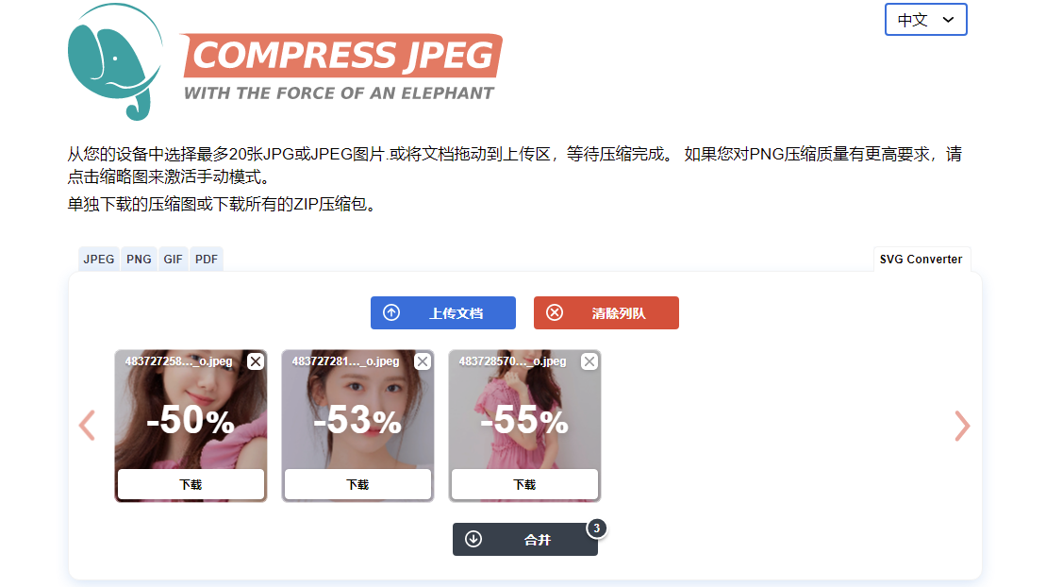Remove the first image from the queue
The image size is (1046, 587).
[256, 361]
